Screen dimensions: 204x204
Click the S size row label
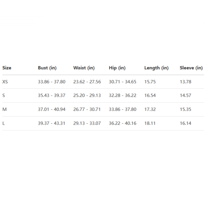4,96
